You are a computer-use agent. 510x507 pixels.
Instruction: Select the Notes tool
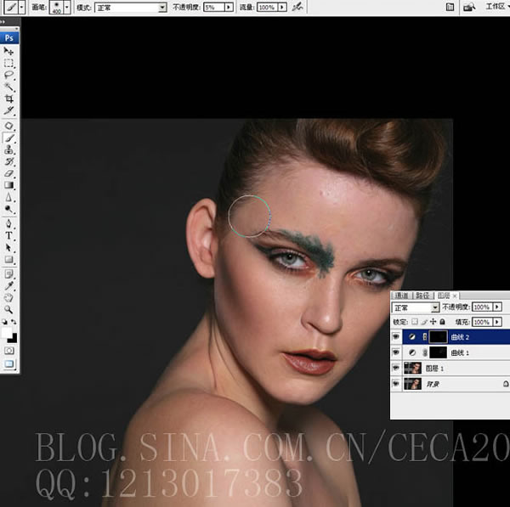pos(8,273)
